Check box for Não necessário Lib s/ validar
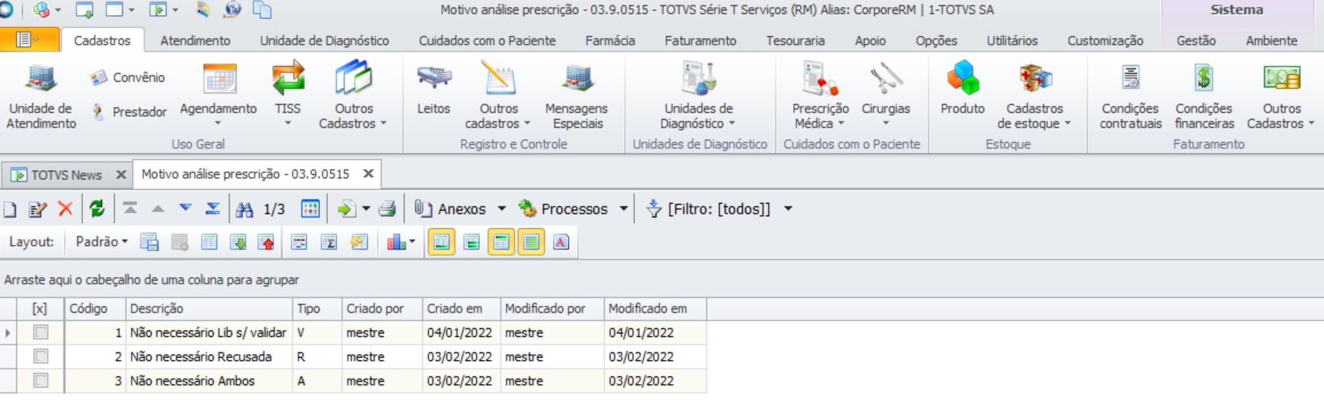 41,333
